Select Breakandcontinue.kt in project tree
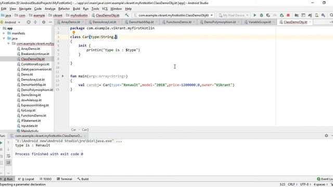Viewport: 333px width, 187px height. point(35,54)
